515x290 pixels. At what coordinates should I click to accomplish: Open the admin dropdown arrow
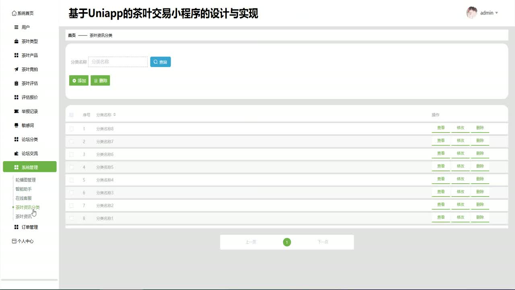(496, 13)
